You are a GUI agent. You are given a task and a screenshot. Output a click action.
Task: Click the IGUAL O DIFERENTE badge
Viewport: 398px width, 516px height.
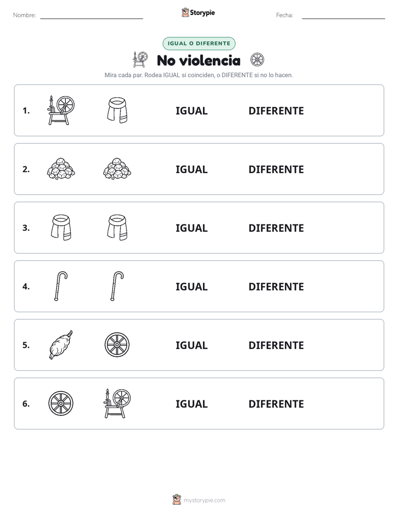199,44
